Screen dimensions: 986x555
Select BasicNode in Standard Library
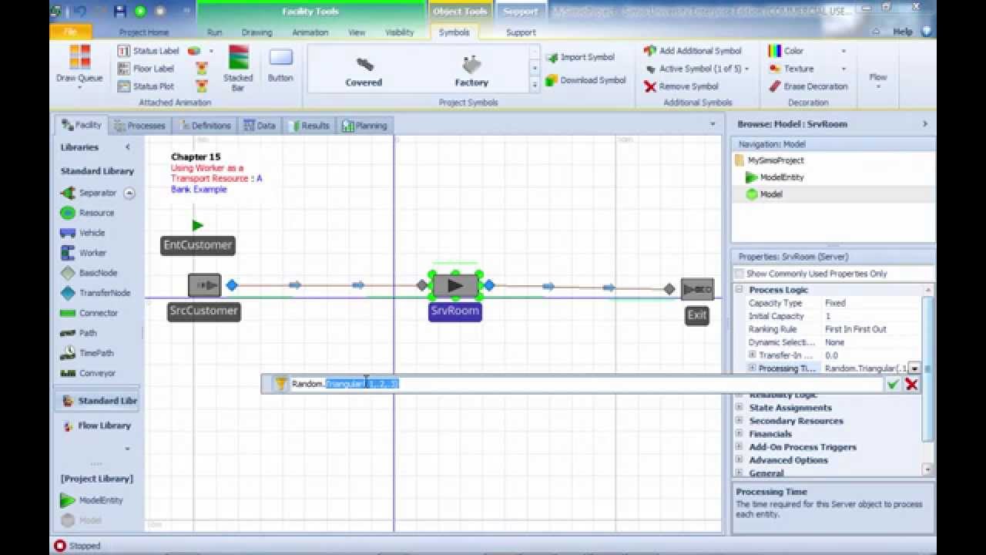[x=89, y=273]
